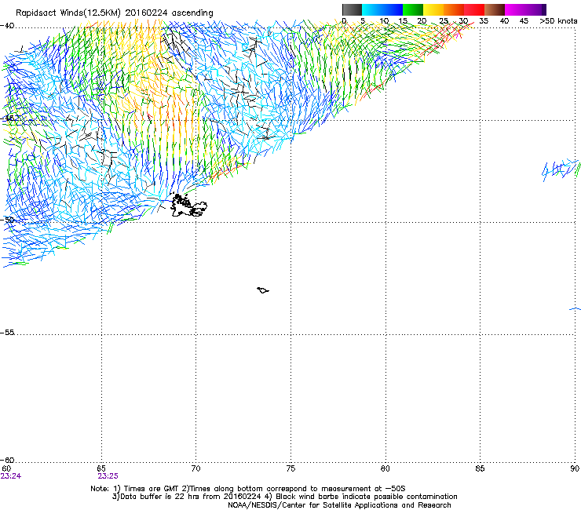The image size is (581, 510).
Task: Click the legend value 45
Action: 524,21
